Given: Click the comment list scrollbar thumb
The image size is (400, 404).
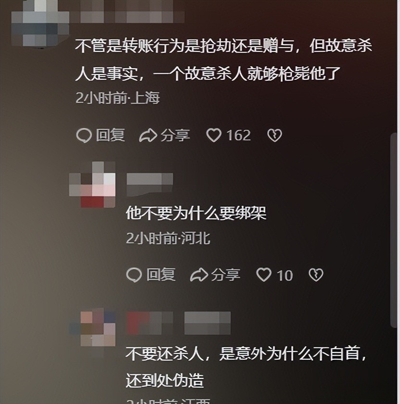Looking at the screenshot, I should pos(394,230).
